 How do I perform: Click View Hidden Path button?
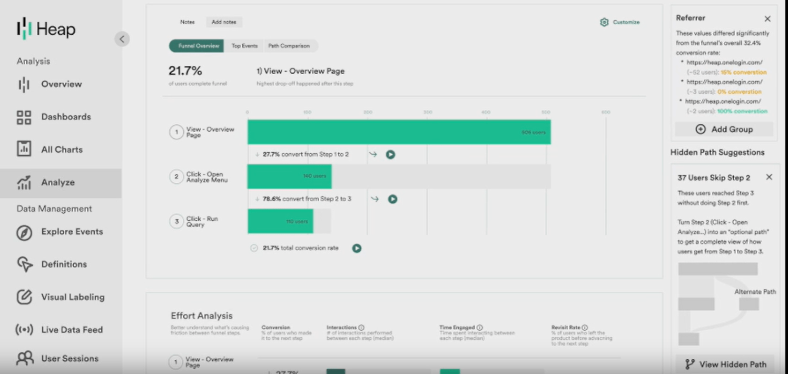[725, 364]
